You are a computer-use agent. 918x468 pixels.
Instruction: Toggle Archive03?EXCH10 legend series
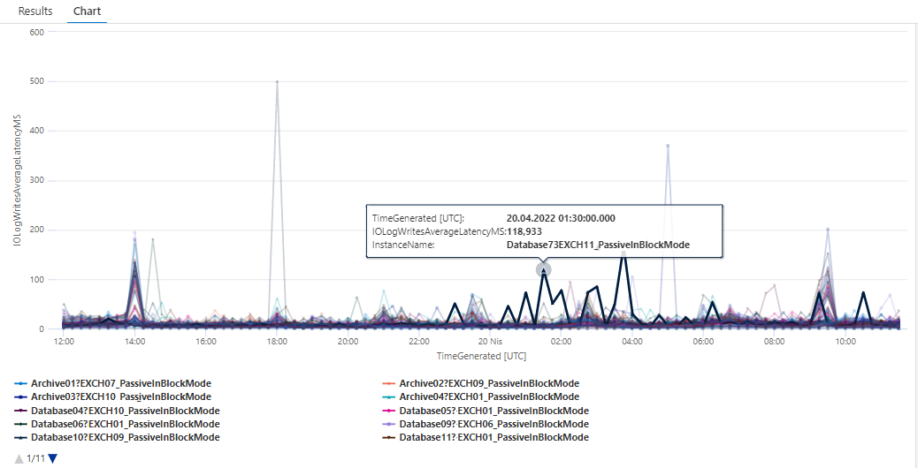tap(112, 397)
